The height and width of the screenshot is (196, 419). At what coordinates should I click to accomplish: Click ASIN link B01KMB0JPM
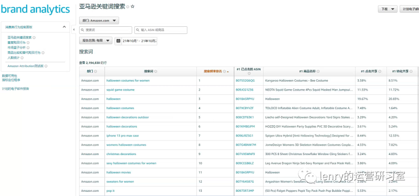click(245, 126)
